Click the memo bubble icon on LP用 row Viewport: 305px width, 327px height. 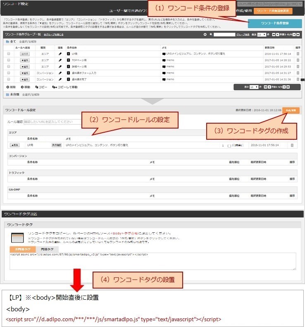coord(164,54)
